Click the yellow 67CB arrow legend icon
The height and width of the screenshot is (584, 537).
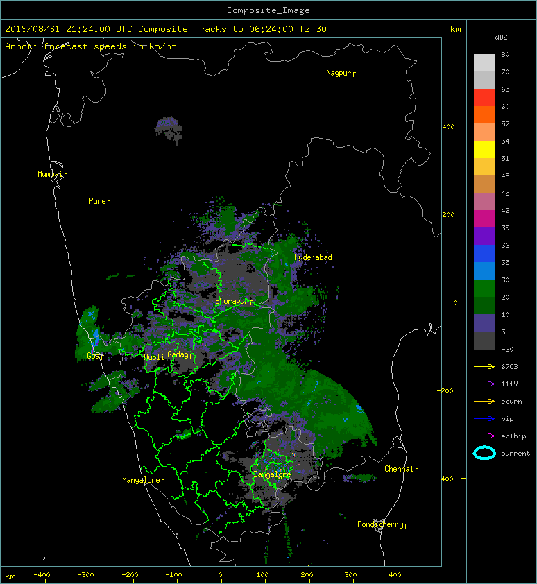click(x=484, y=366)
